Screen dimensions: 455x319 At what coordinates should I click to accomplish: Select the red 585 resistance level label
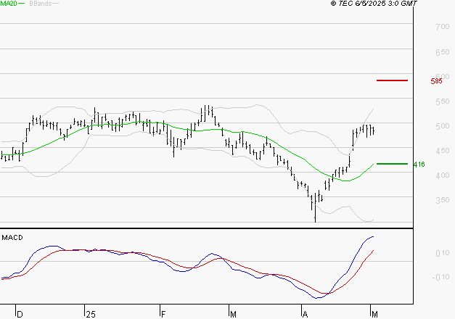(436, 81)
